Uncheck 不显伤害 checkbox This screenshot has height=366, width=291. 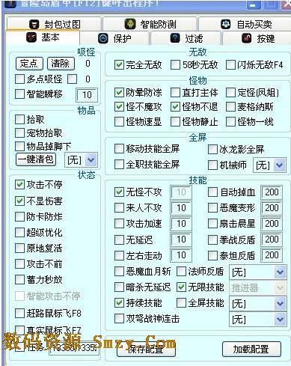19,201
